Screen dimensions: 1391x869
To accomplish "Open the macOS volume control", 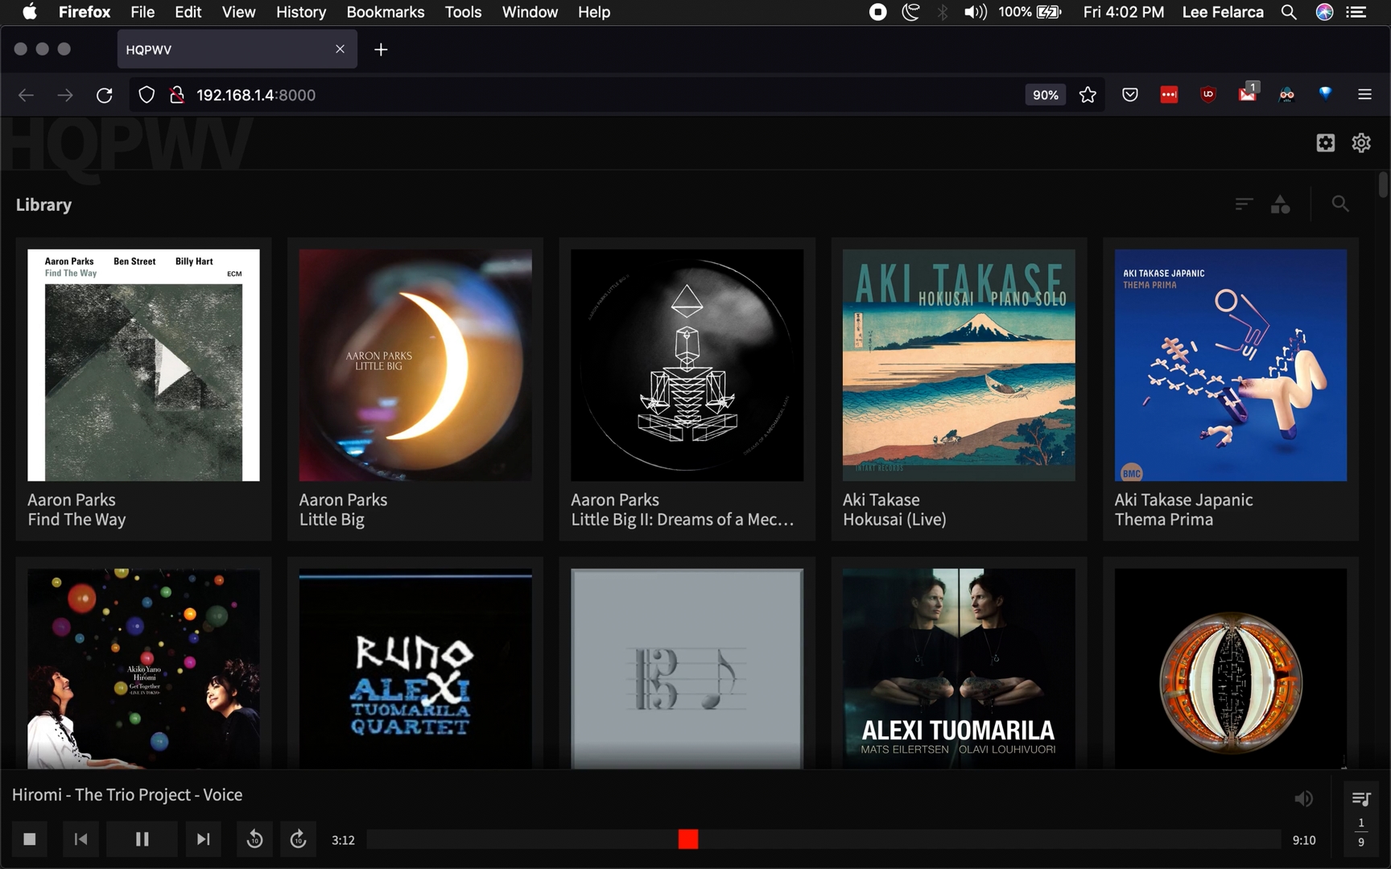I will pos(975,12).
